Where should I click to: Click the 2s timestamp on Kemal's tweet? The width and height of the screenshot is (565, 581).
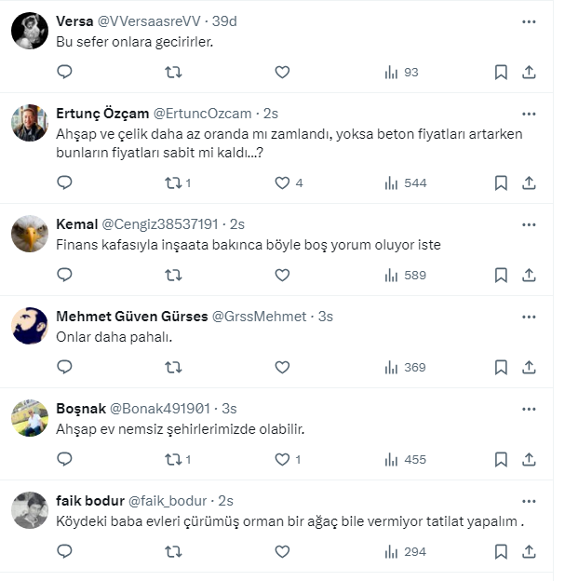click(x=237, y=224)
